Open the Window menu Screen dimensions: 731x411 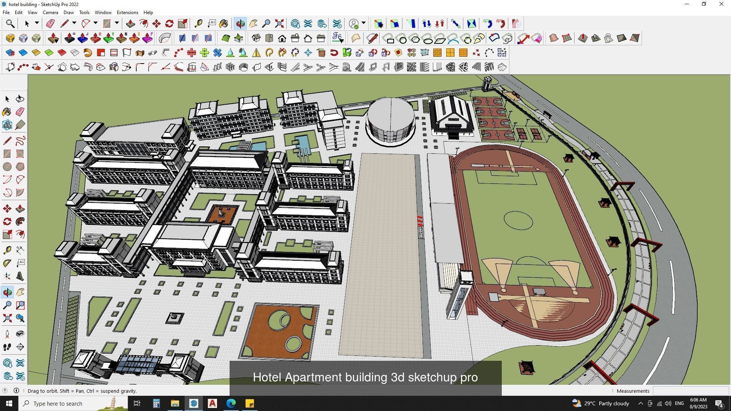pyautogui.click(x=103, y=12)
